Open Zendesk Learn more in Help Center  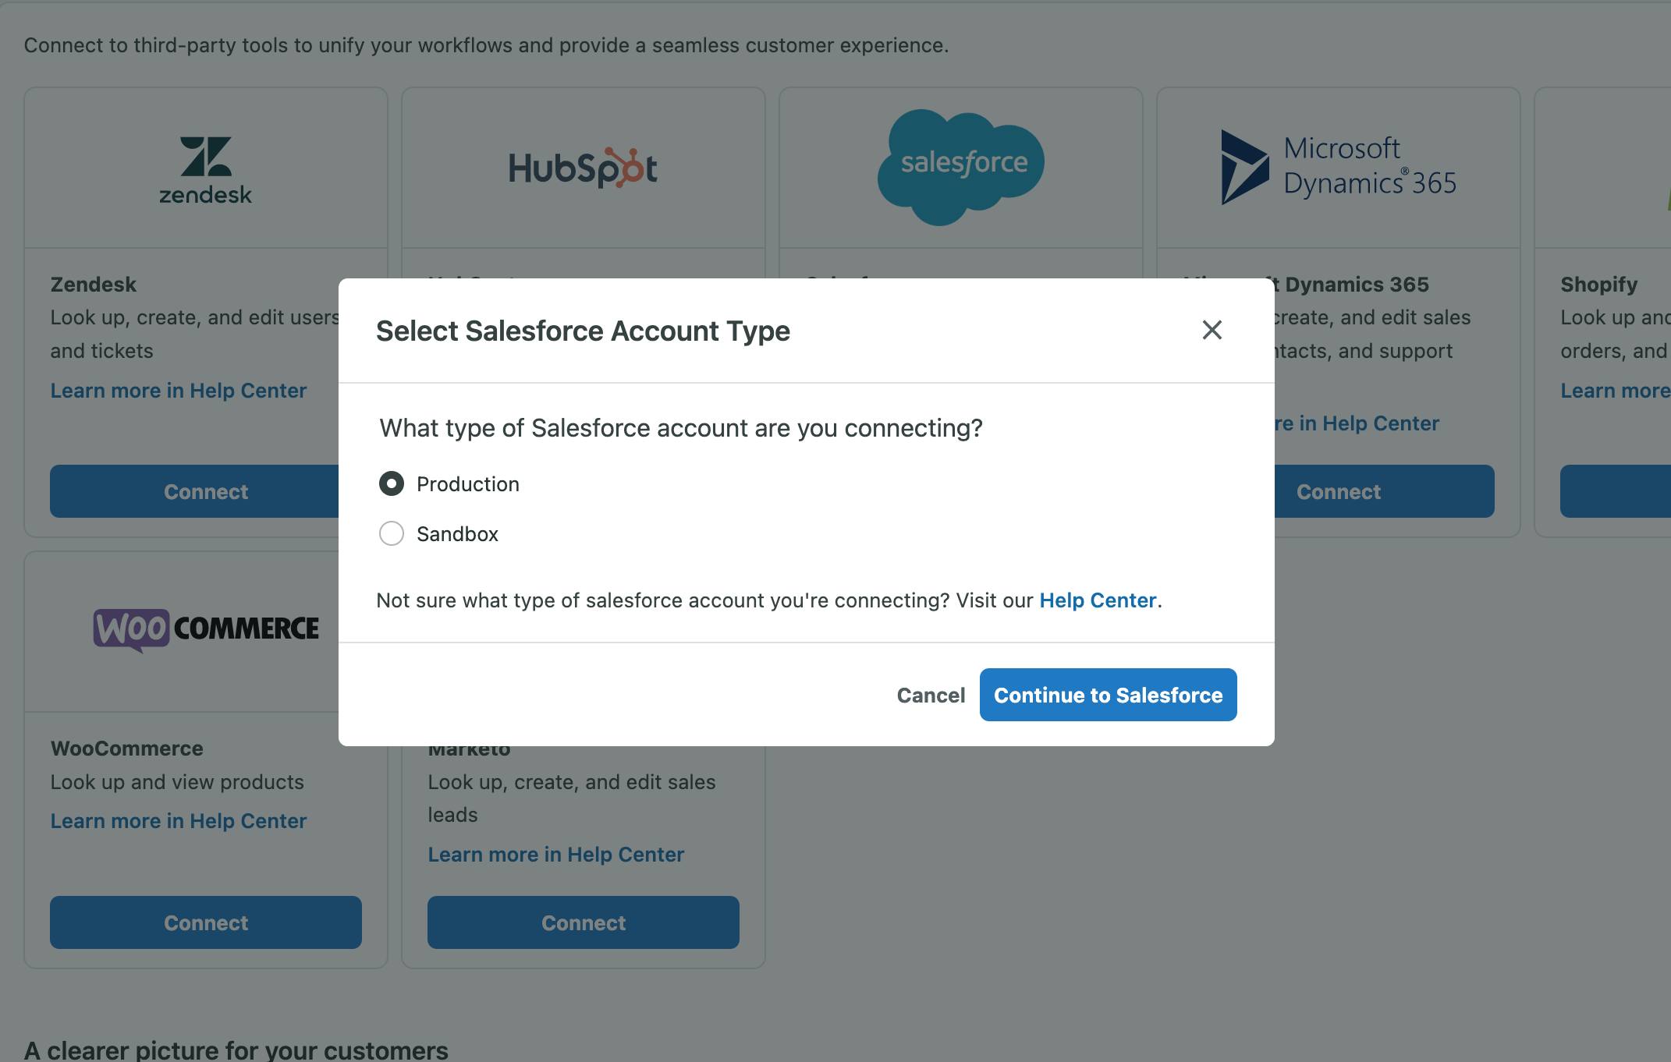click(179, 390)
